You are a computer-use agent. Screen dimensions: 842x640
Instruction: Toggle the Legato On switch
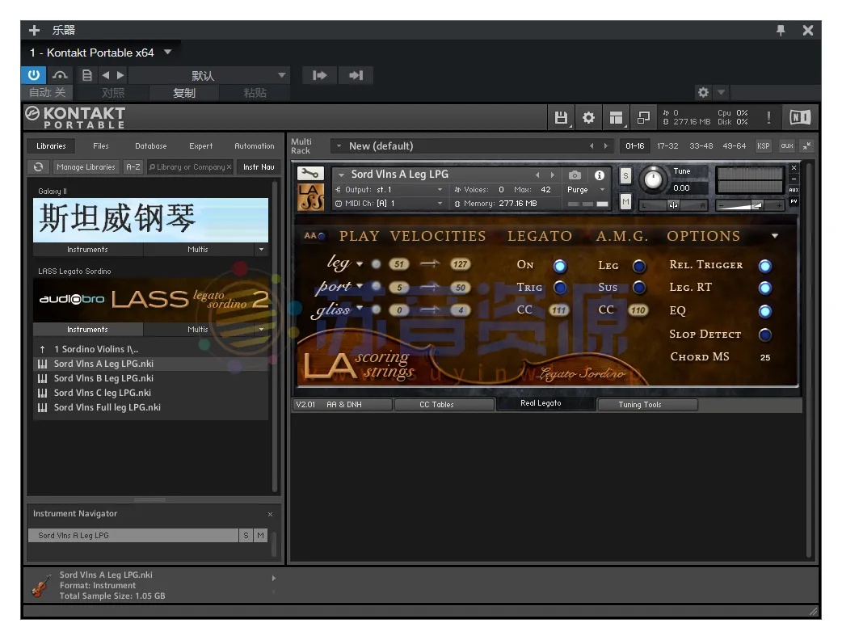point(559,266)
